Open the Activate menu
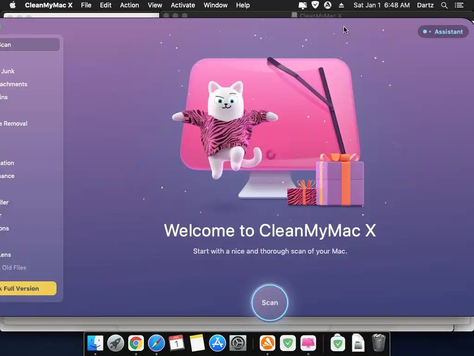The image size is (474, 356). click(x=183, y=5)
